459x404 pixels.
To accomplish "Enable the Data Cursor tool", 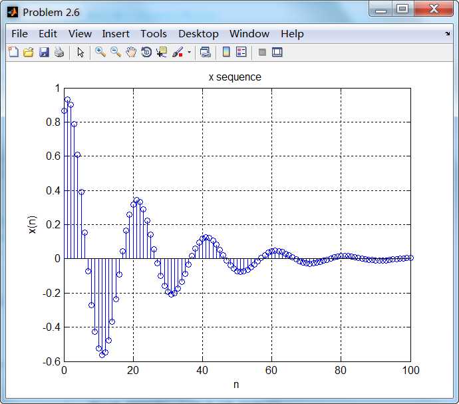I will coord(162,52).
